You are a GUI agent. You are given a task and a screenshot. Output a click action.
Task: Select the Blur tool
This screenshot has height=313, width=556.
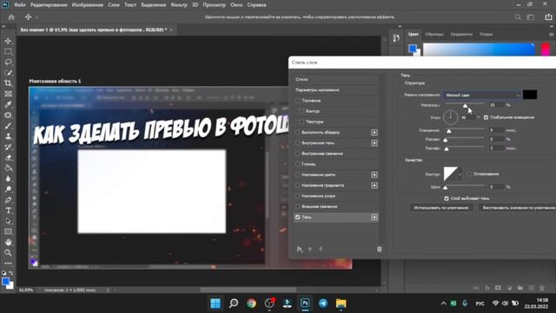point(8,179)
